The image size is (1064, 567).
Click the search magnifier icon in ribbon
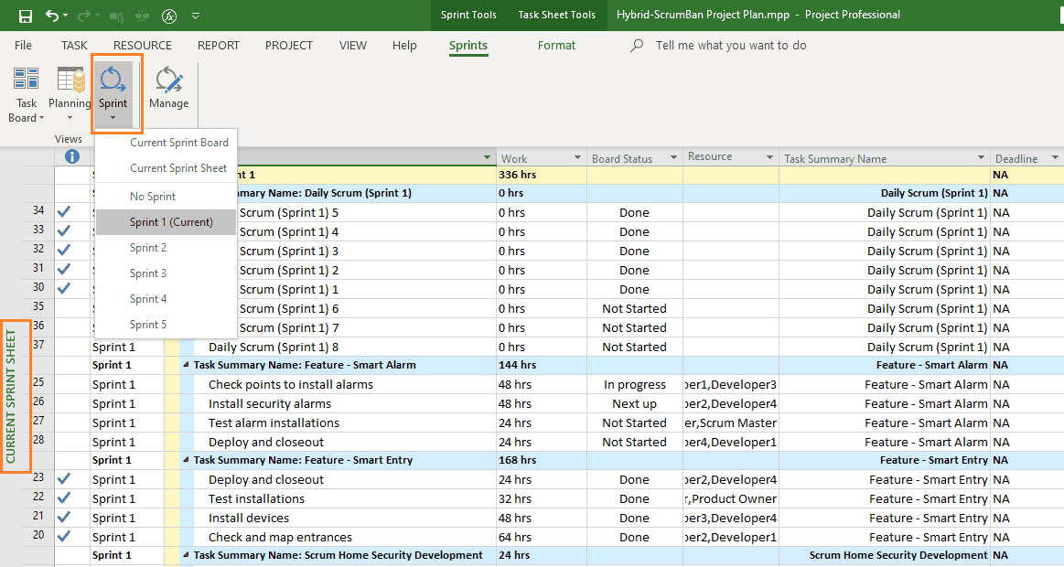[x=637, y=46]
